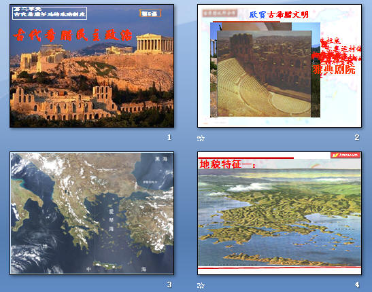
Task: Click the animation star icon under slide 2
Action: pyautogui.click(x=201, y=138)
